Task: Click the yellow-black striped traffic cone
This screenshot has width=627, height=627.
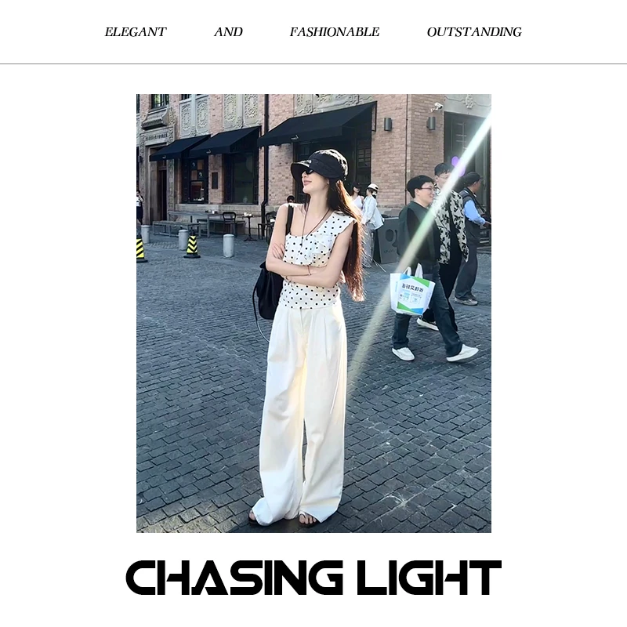Action: point(192,245)
